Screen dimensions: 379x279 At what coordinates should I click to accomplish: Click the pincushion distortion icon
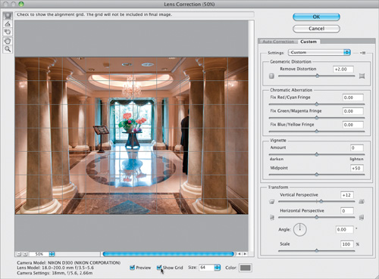coord(362,76)
